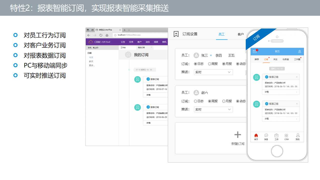Tap the CRM grid icon in phone bottom bar

[x=286, y=135]
